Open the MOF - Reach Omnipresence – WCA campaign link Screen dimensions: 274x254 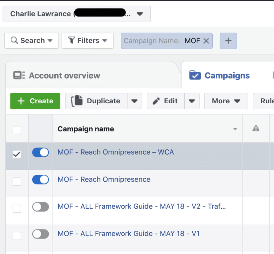click(116, 152)
